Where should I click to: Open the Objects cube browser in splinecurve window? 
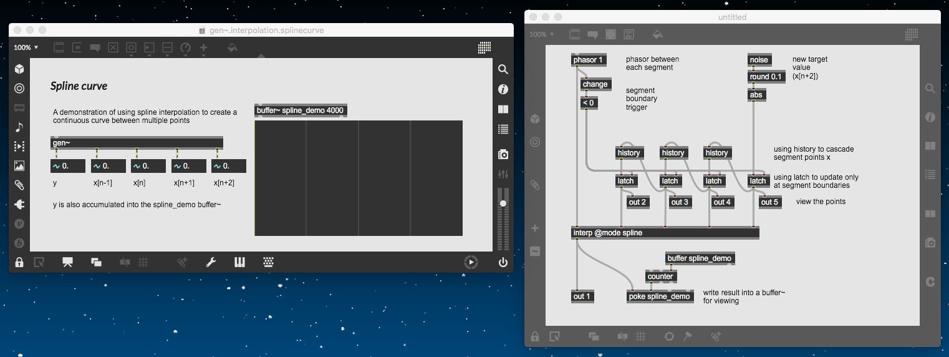point(19,69)
